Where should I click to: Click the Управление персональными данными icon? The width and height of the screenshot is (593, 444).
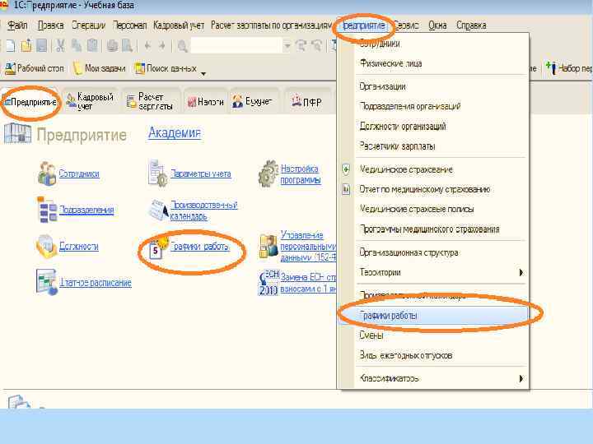point(268,246)
